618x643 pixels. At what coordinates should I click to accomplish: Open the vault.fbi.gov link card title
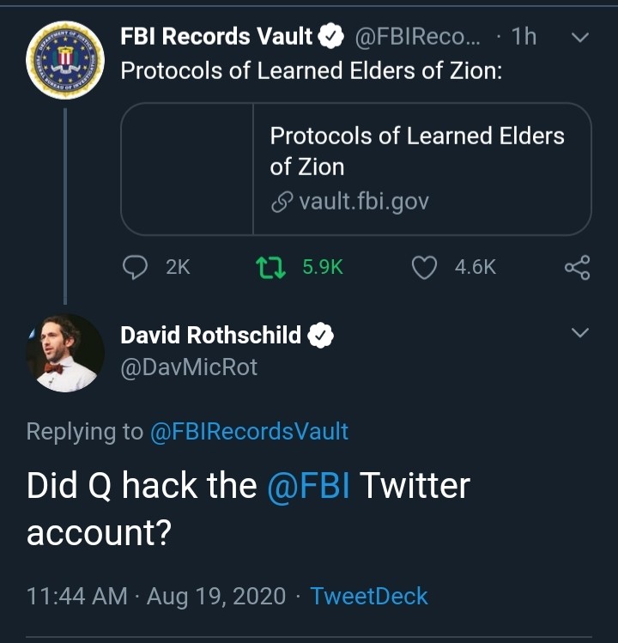(x=417, y=151)
